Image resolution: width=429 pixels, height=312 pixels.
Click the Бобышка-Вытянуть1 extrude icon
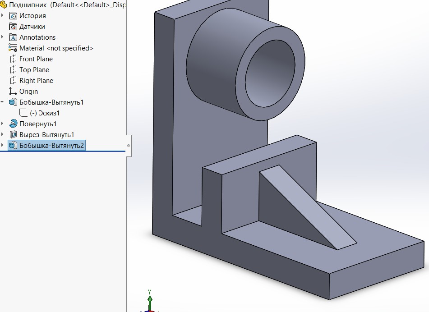tap(13, 102)
